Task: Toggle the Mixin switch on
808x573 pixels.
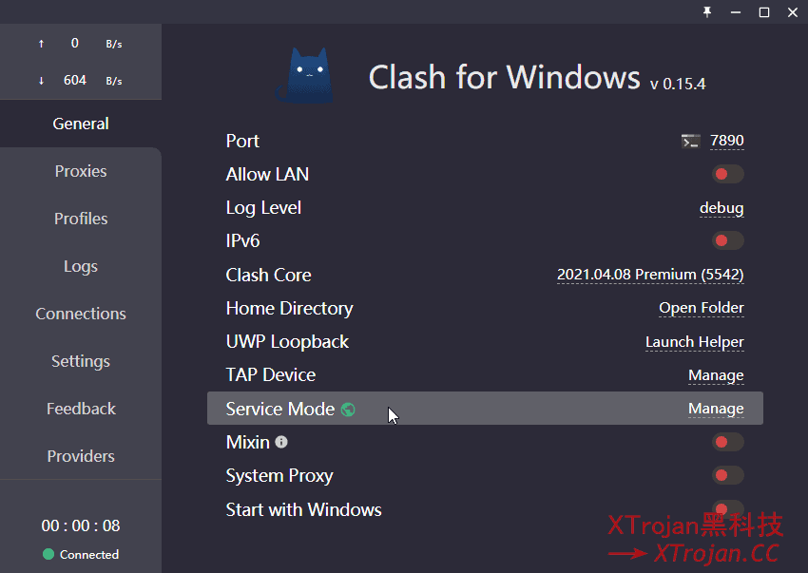Action: pyautogui.click(x=727, y=442)
